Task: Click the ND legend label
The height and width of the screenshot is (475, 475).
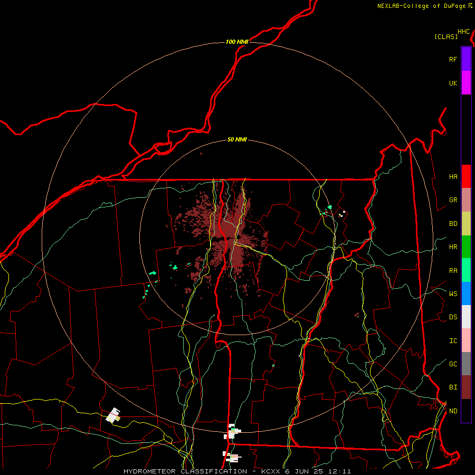Action: [x=453, y=411]
